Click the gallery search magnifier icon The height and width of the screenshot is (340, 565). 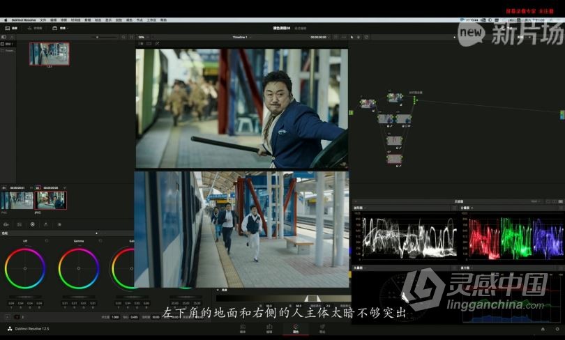tap(123, 37)
